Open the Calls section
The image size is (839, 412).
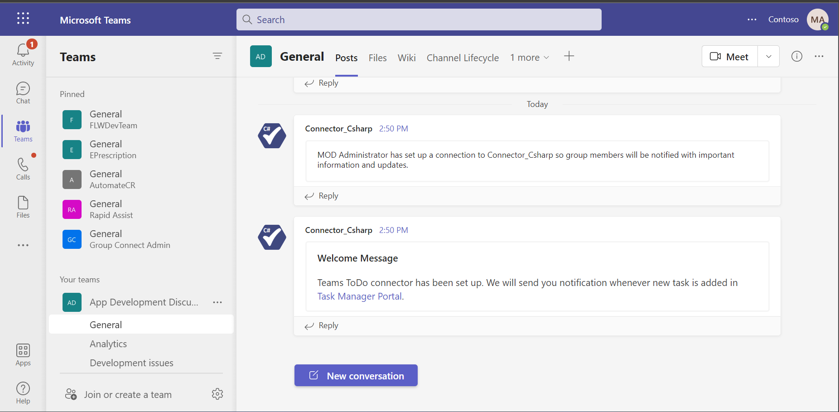point(23,169)
